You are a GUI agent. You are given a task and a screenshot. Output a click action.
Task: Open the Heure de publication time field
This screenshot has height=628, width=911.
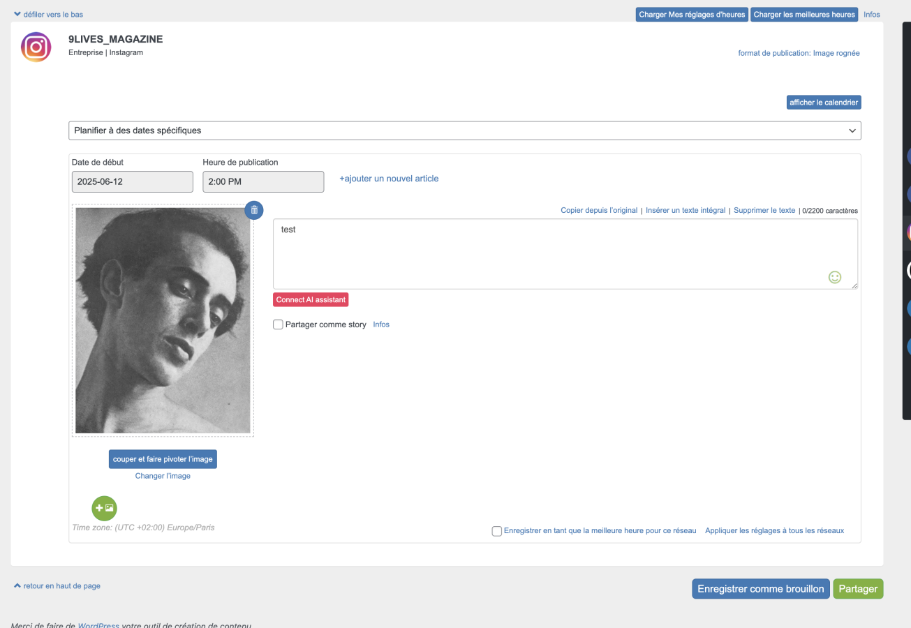[x=263, y=181]
